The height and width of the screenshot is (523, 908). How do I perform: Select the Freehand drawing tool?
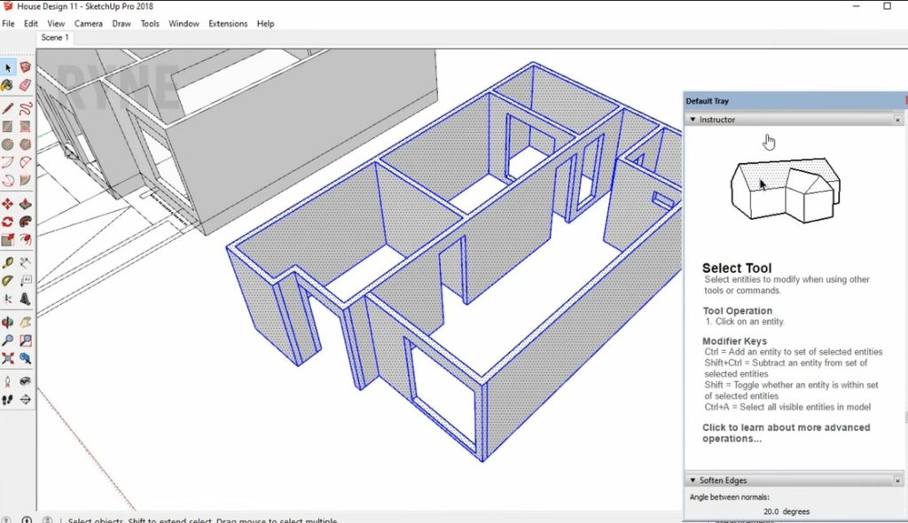tap(25, 108)
